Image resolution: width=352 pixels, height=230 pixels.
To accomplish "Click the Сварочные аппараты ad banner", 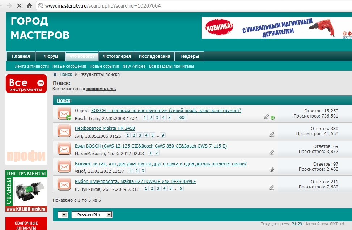I will [26, 223].
